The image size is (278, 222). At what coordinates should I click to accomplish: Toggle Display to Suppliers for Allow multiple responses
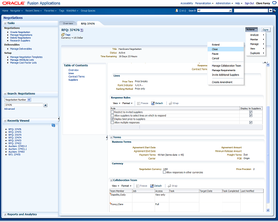pos(251,123)
